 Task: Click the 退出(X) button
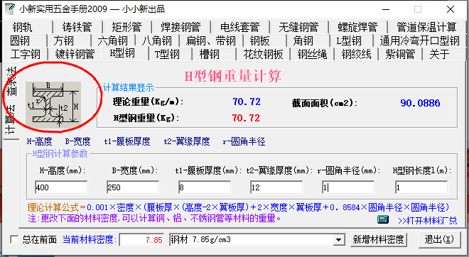pyautogui.click(x=439, y=239)
